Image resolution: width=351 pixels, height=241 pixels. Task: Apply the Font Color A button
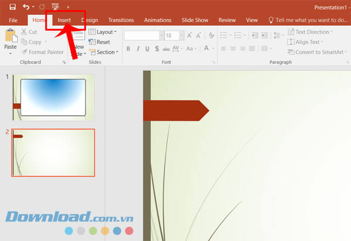tap(206, 48)
